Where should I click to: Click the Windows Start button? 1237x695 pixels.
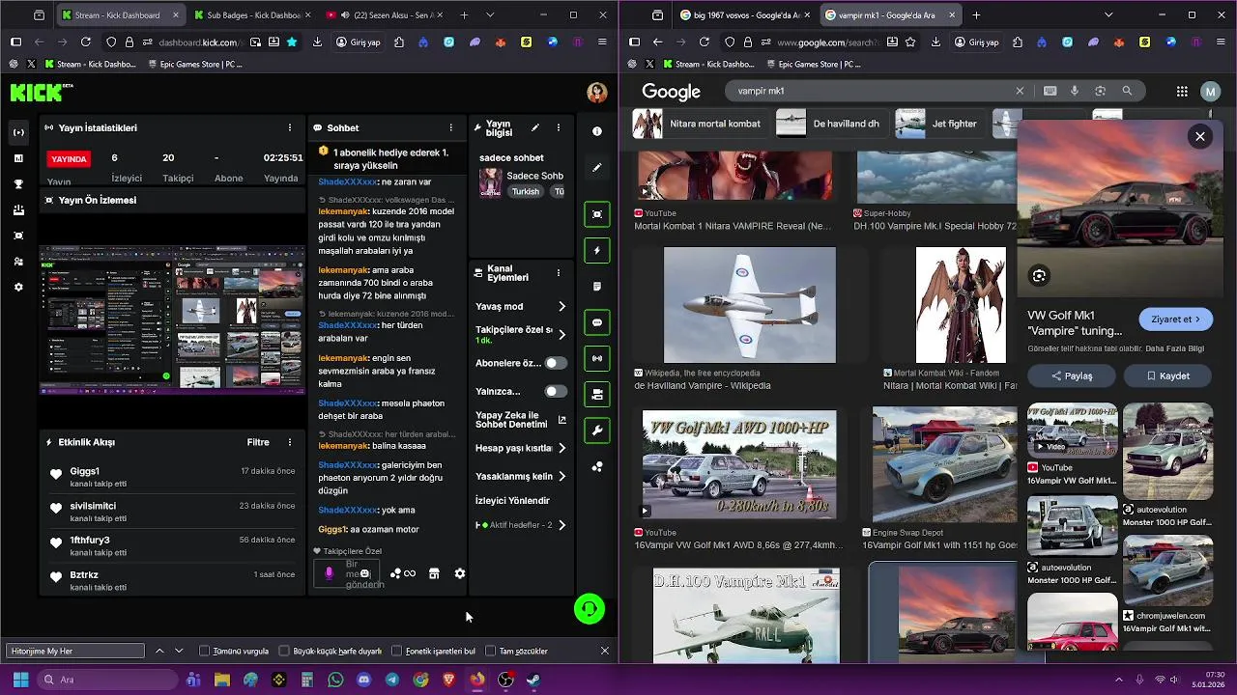pos(20,680)
